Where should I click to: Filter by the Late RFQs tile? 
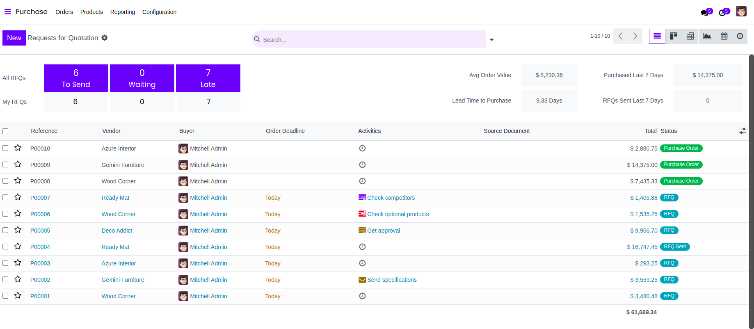208,78
